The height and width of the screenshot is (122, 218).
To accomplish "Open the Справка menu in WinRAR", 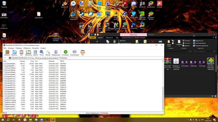I will pyautogui.click(x=43, y=48).
